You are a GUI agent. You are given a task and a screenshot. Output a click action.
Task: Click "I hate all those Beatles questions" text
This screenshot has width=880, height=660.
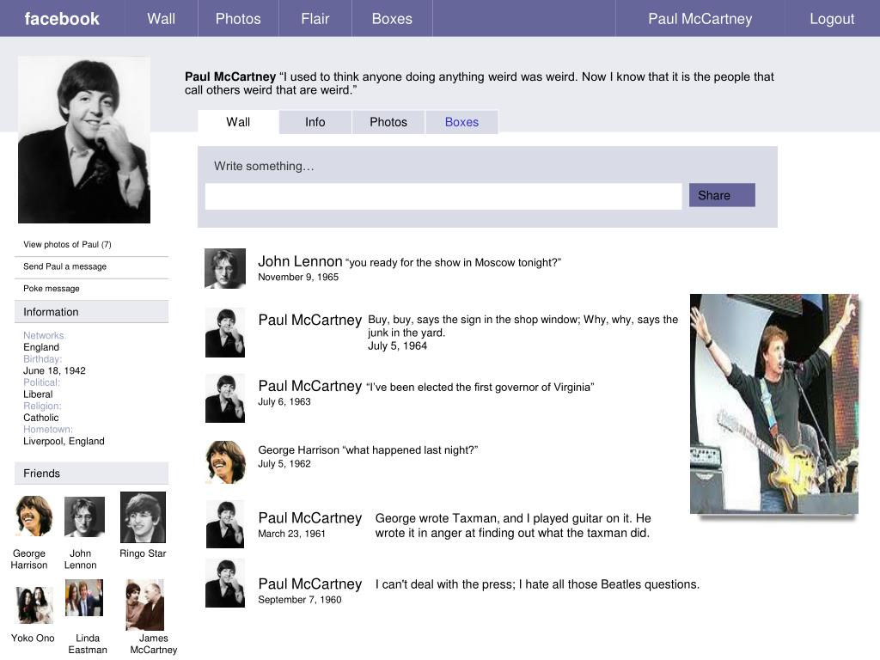609,584
